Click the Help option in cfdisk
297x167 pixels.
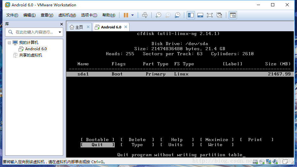click(177, 140)
